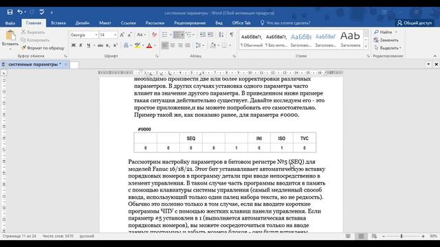
Task: Apply the large Заголовок title style
Action: pyautogui.click(x=350, y=40)
